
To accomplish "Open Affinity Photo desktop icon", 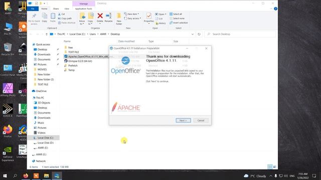I will [x=8, y=90].
